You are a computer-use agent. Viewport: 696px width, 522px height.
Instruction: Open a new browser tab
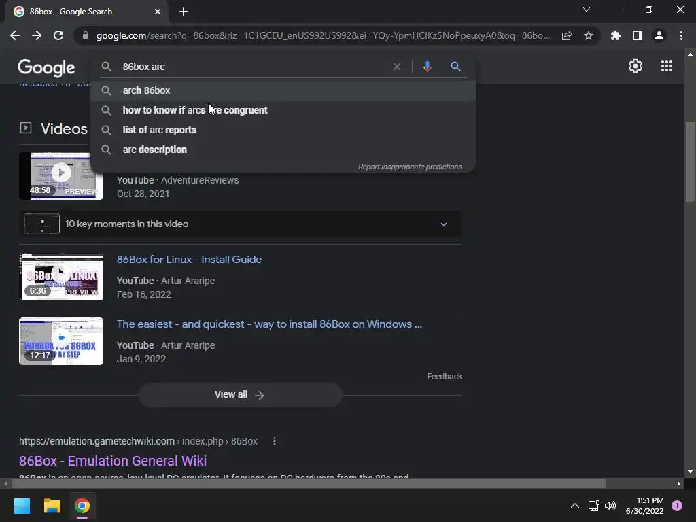pyautogui.click(x=184, y=12)
